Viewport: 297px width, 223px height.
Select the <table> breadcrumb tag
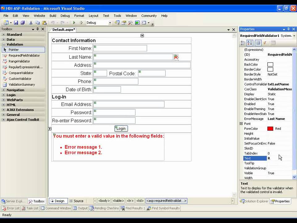[x=118, y=201]
